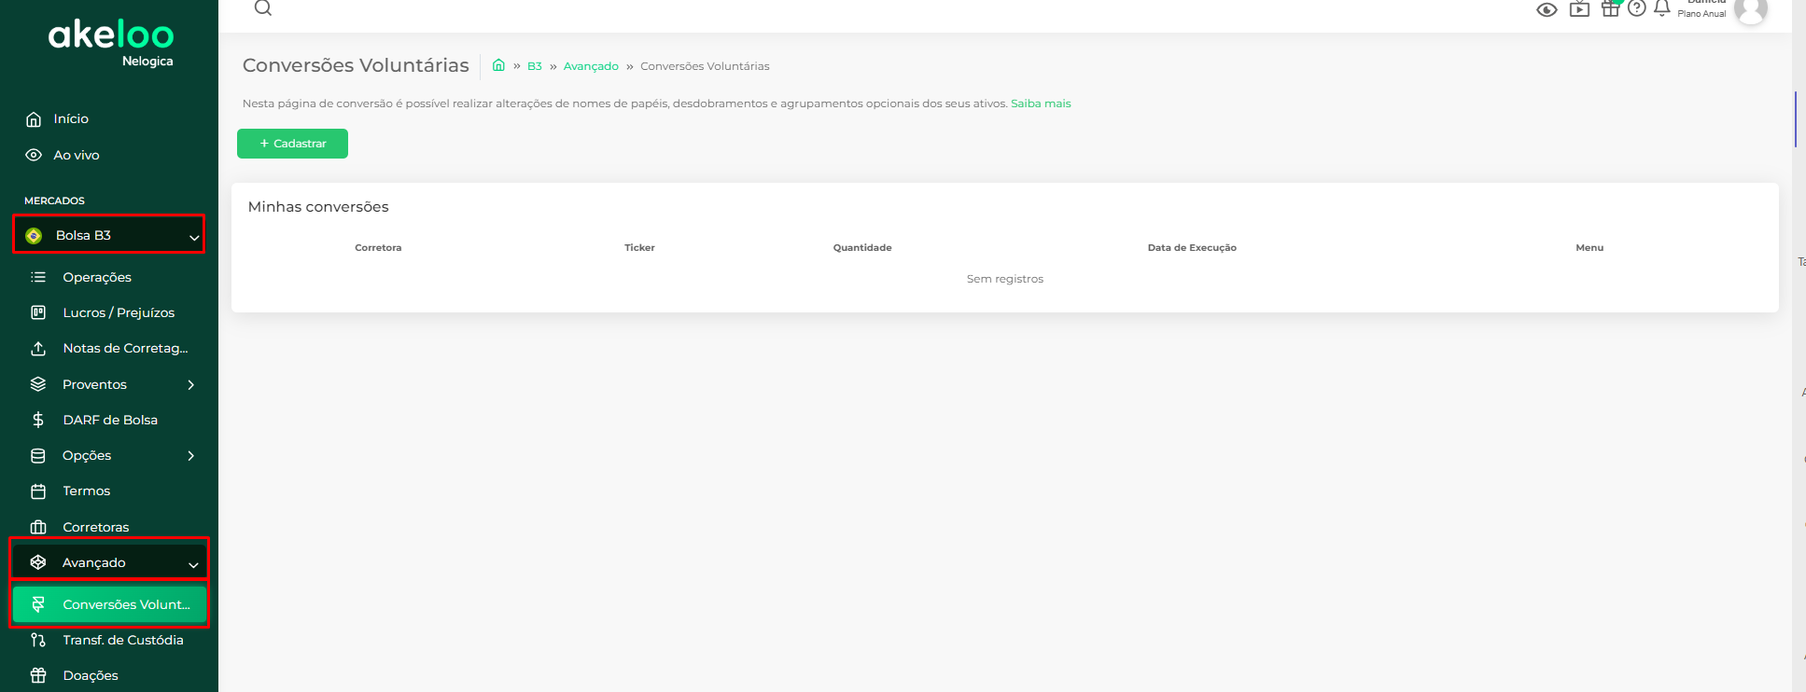This screenshot has width=1806, height=692.
Task: Click the breadcrumb home icon
Action: (498, 65)
